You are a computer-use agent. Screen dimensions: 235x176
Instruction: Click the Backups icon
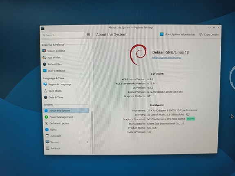click(x=48, y=148)
